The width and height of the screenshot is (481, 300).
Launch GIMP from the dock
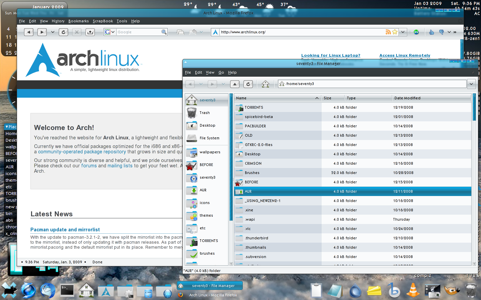(x=452, y=290)
